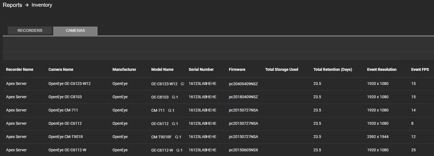Click serial number in the OE-C8103 row
Image resolution: width=434 pixels, height=156 pixels.
203,97
